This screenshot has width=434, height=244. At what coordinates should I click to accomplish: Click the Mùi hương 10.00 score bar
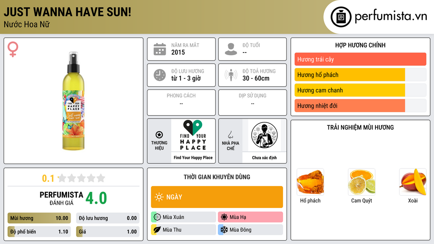tap(39, 218)
